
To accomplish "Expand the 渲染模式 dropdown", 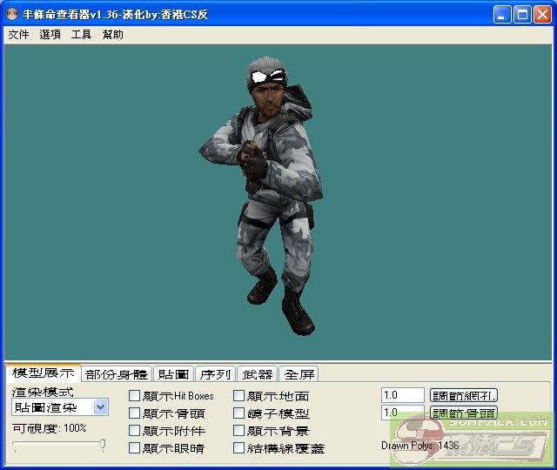I will (100, 407).
